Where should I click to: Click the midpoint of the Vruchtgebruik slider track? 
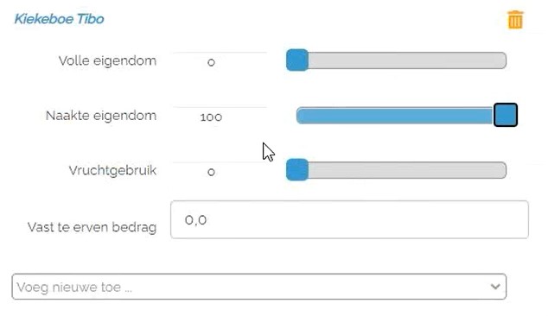[x=397, y=170]
